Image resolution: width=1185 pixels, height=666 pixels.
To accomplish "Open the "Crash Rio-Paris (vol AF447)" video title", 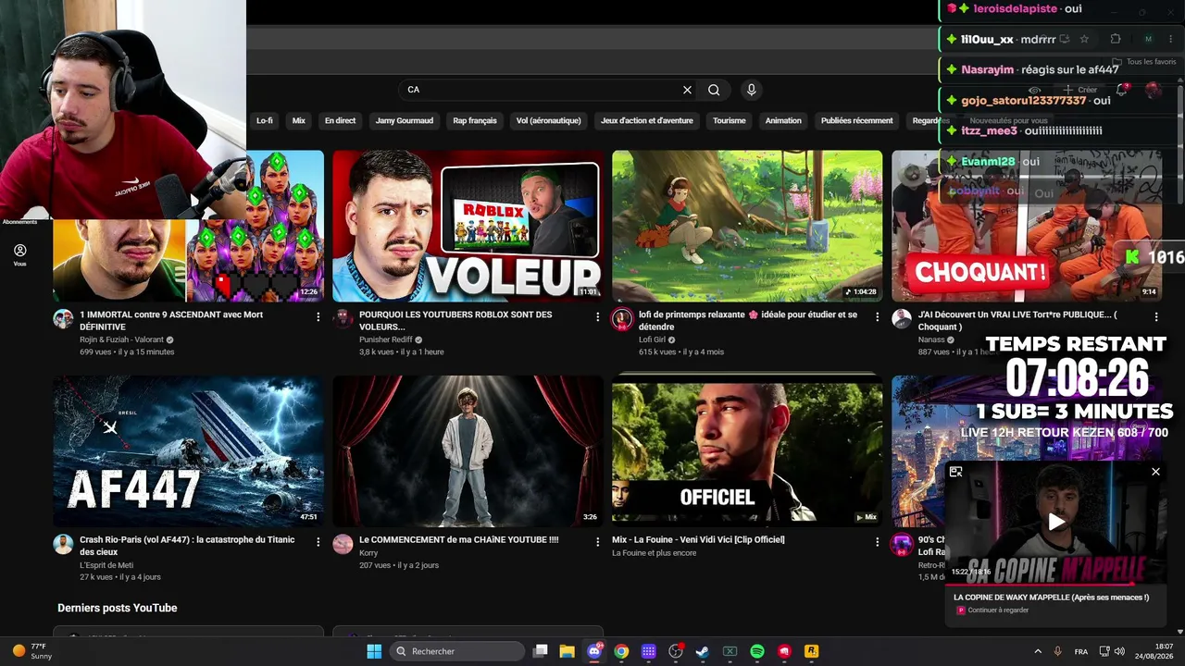I will (187, 546).
